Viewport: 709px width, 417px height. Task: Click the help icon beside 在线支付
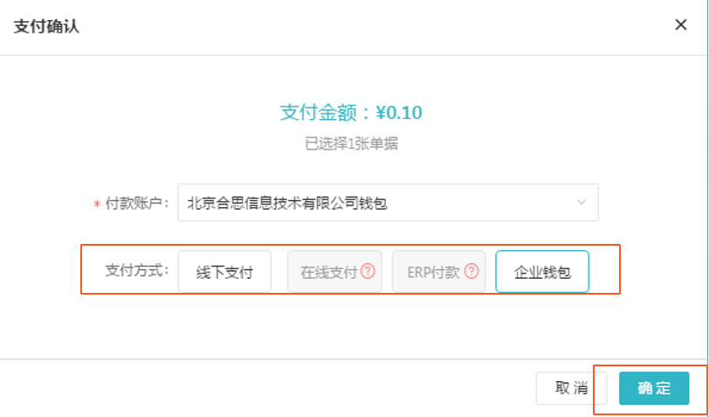coord(368,271)
